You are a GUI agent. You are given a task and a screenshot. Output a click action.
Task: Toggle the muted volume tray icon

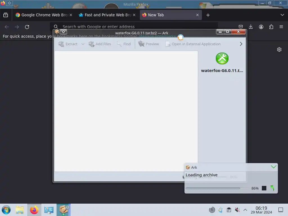pos(237,210)
